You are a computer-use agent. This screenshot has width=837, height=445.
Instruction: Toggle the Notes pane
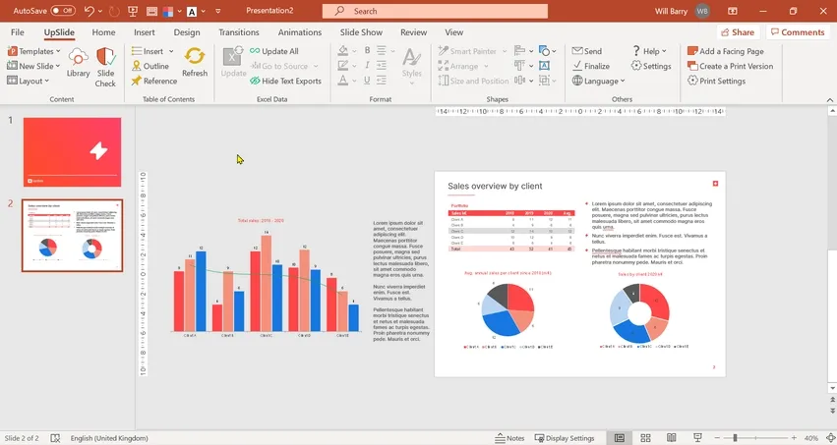(509, 438)
